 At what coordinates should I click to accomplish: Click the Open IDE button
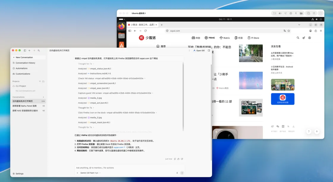(x=199, y=51)
